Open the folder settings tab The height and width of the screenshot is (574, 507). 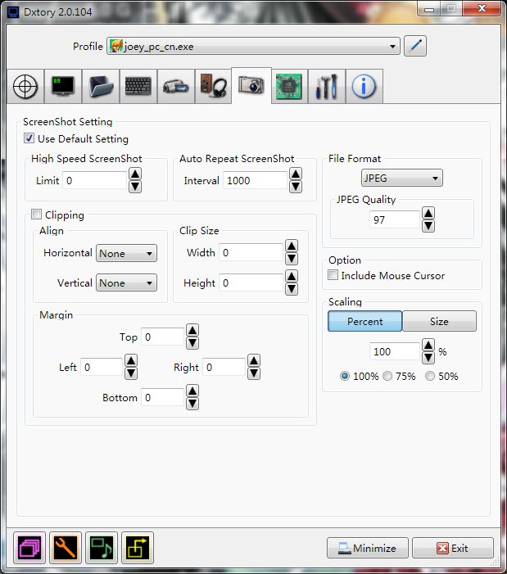[100, 86]
